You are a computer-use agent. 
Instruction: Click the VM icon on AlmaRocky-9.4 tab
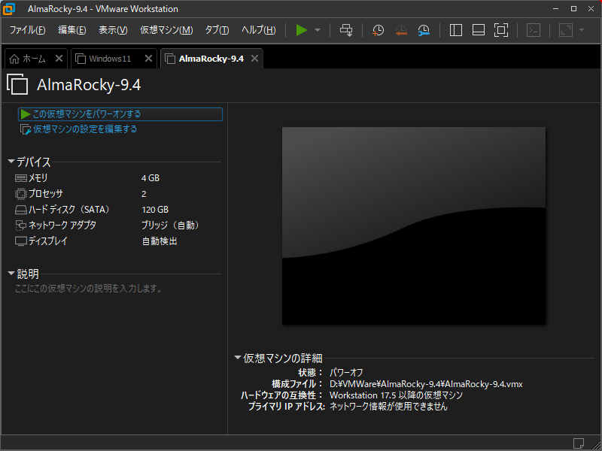coord(170,59)
